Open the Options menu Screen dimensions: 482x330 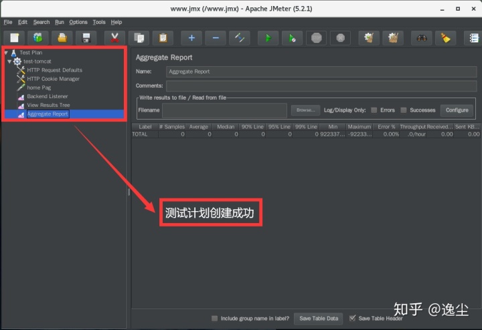pos(78,22)
